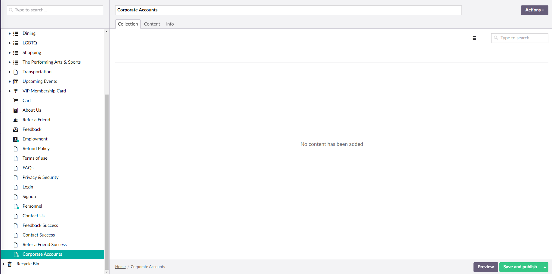Follow the Home breadcrumb link
This screenshot has width=552, height=274.
[x=120, y=266]
